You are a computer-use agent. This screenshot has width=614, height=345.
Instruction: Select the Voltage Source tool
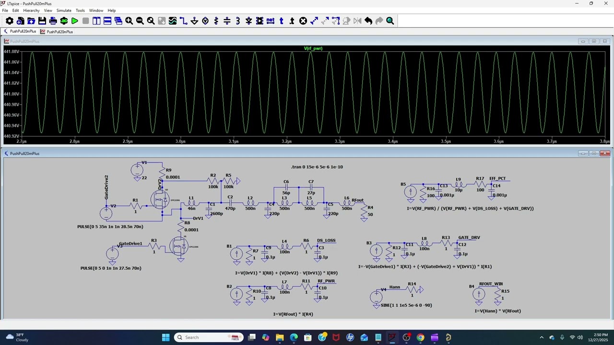205,21
